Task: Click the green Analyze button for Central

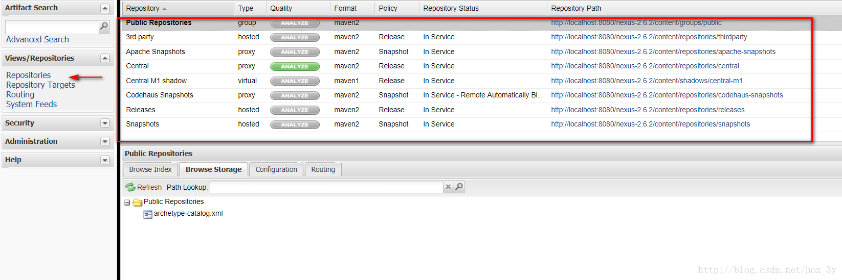Action: click(x=295, y=66)
